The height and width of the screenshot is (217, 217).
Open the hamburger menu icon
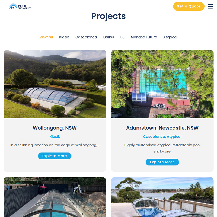[x=210, y=6]
